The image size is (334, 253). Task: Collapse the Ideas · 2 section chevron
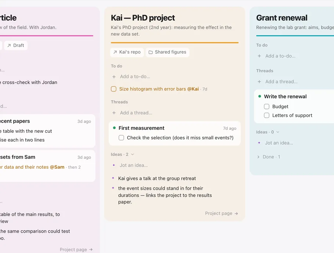(132, 154)
